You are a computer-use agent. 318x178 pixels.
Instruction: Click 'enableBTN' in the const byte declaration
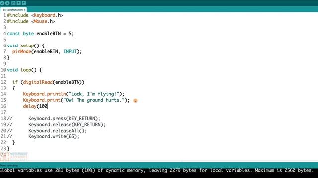pyautogui.click(x=49, y=34)
